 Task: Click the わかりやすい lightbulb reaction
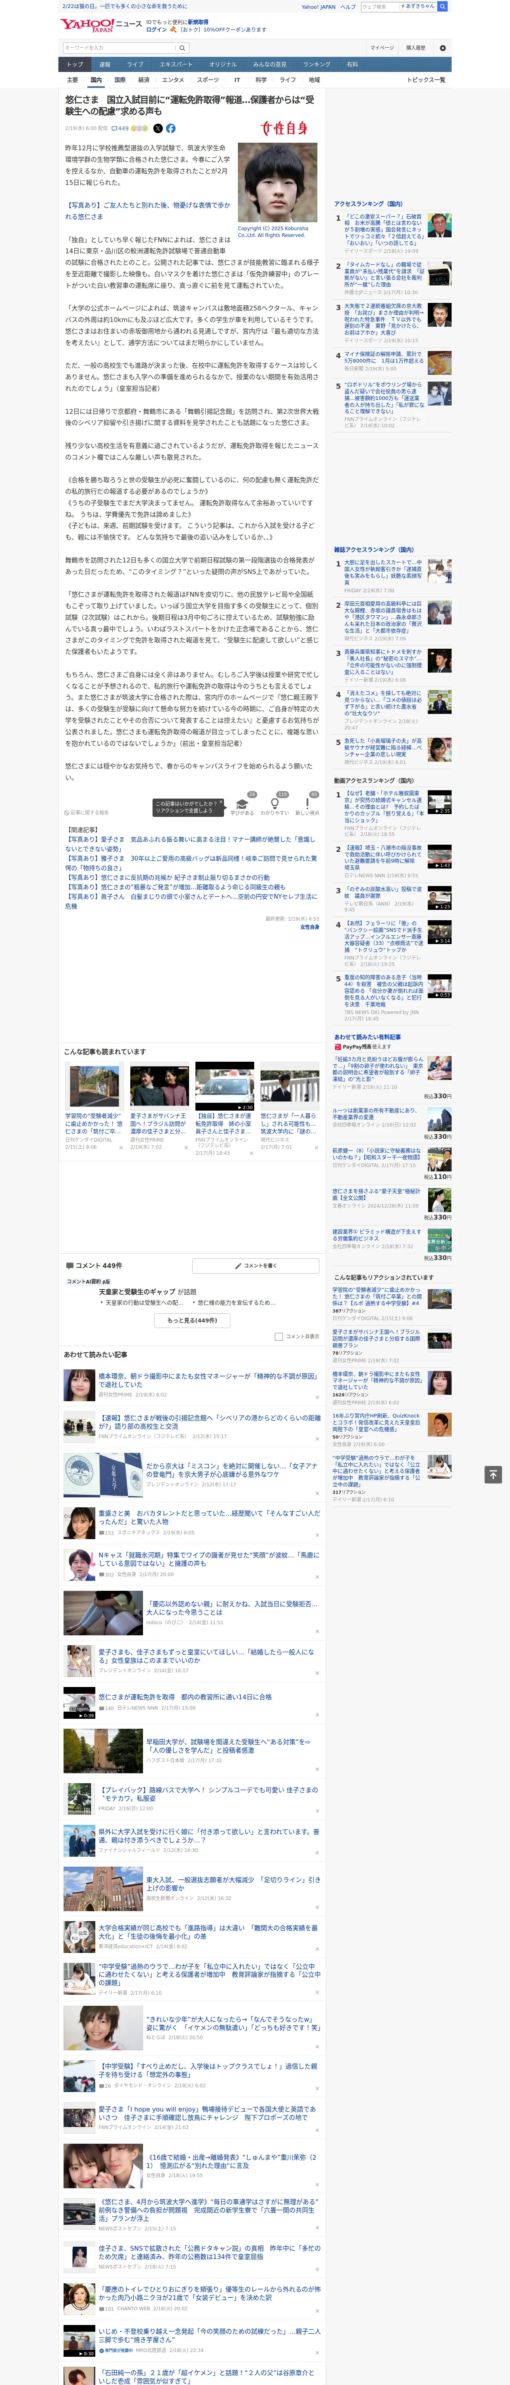[x=275, y=804]
